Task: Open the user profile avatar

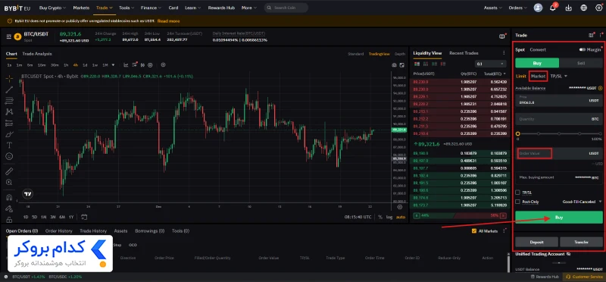Action: pos(538,8)
